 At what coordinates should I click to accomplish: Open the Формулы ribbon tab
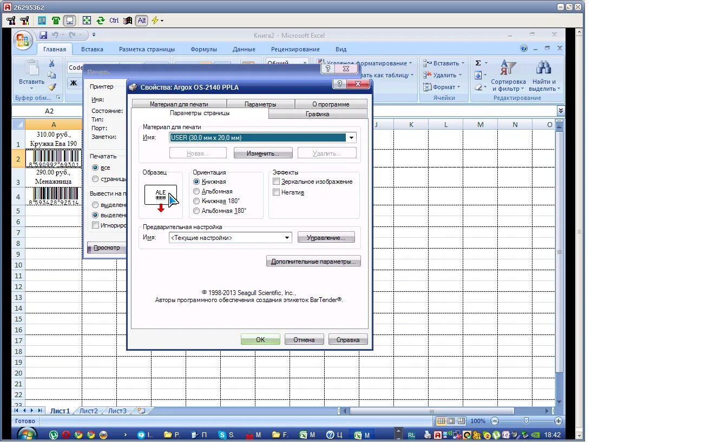(x=203, y=49)
